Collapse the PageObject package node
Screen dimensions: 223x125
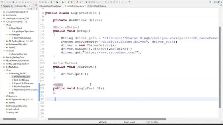point(7,28)
